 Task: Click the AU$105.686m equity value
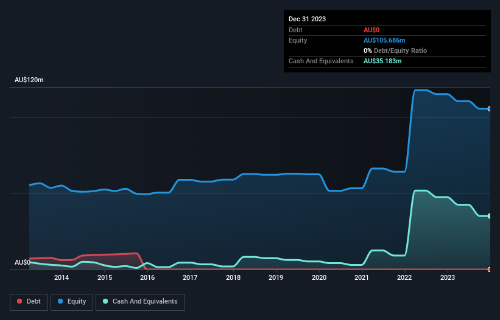[384, 40]
